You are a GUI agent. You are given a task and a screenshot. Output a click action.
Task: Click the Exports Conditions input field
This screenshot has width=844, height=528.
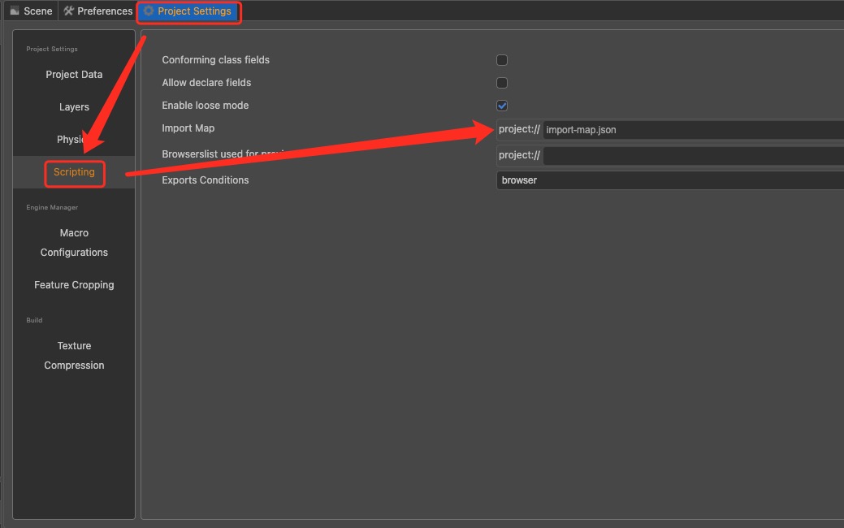point(670,180)
